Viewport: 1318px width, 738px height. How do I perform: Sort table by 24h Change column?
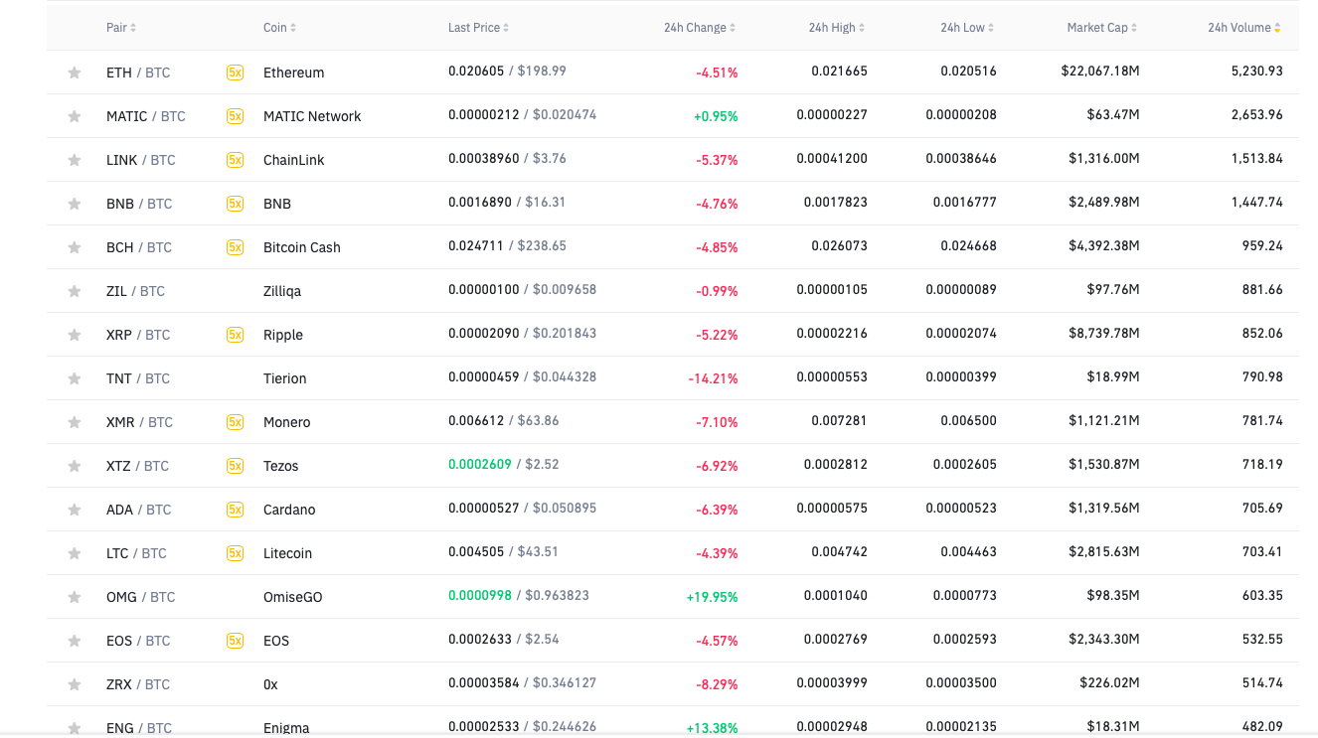pos(700,28)
